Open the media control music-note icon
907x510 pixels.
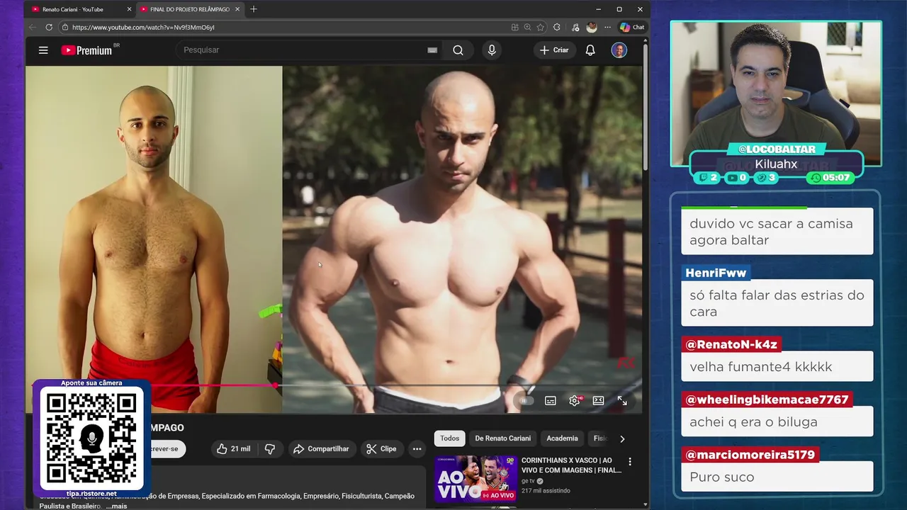[x=575, y=27]
